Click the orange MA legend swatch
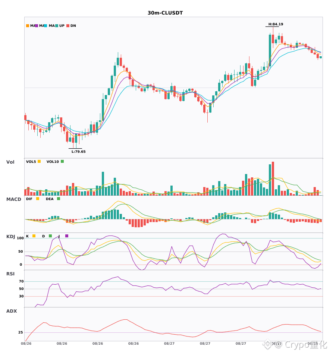The image size is (330, 354). coord(28,26)
